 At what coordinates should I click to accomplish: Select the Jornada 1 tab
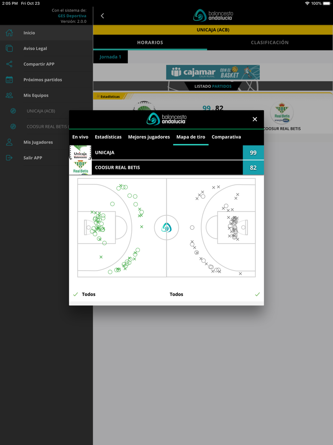110,57
